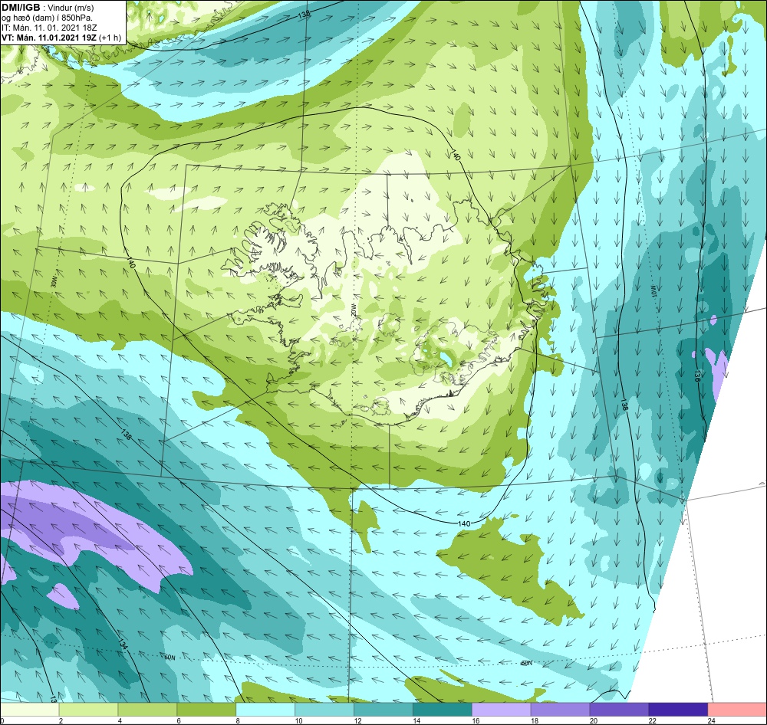Click the '140' contour label south of Iceland

464,523
